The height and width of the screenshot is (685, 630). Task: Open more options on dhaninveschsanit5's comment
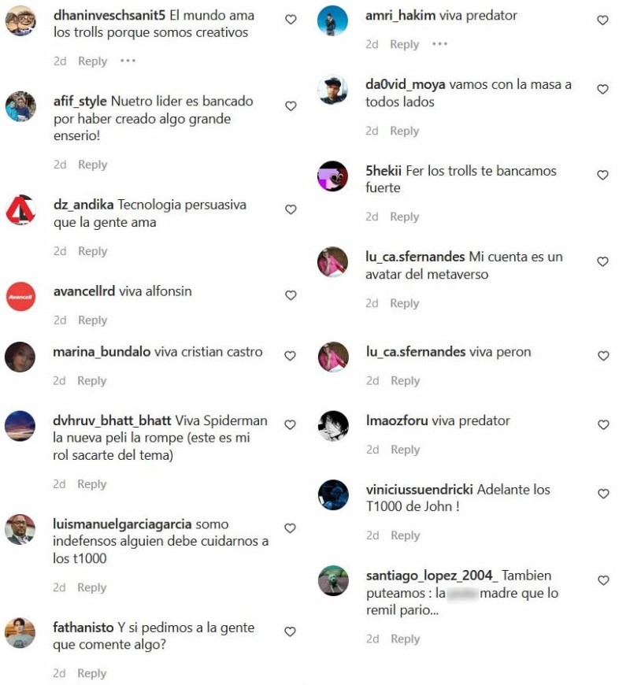point(128,61)
